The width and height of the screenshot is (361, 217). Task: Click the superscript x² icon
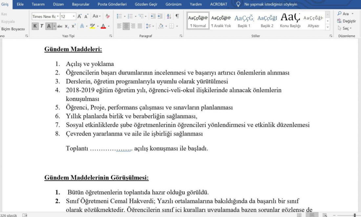(x=74, y=26)
